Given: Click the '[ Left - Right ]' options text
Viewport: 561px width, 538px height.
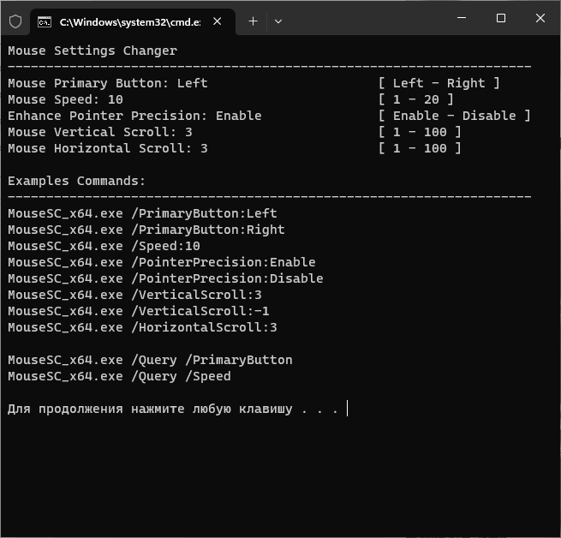Looking at the screenshot, I should point(439,83).
